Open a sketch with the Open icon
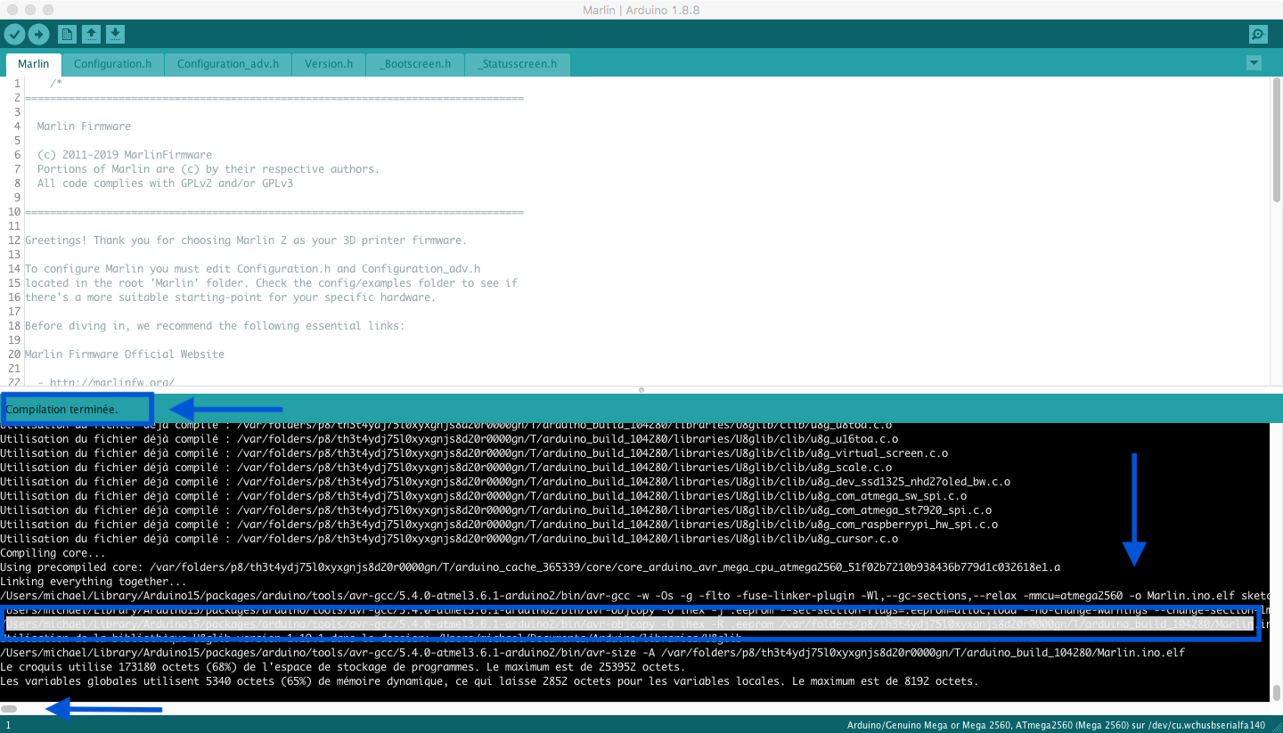Viewport: 1283px width, 733px height. click(91, 35)
